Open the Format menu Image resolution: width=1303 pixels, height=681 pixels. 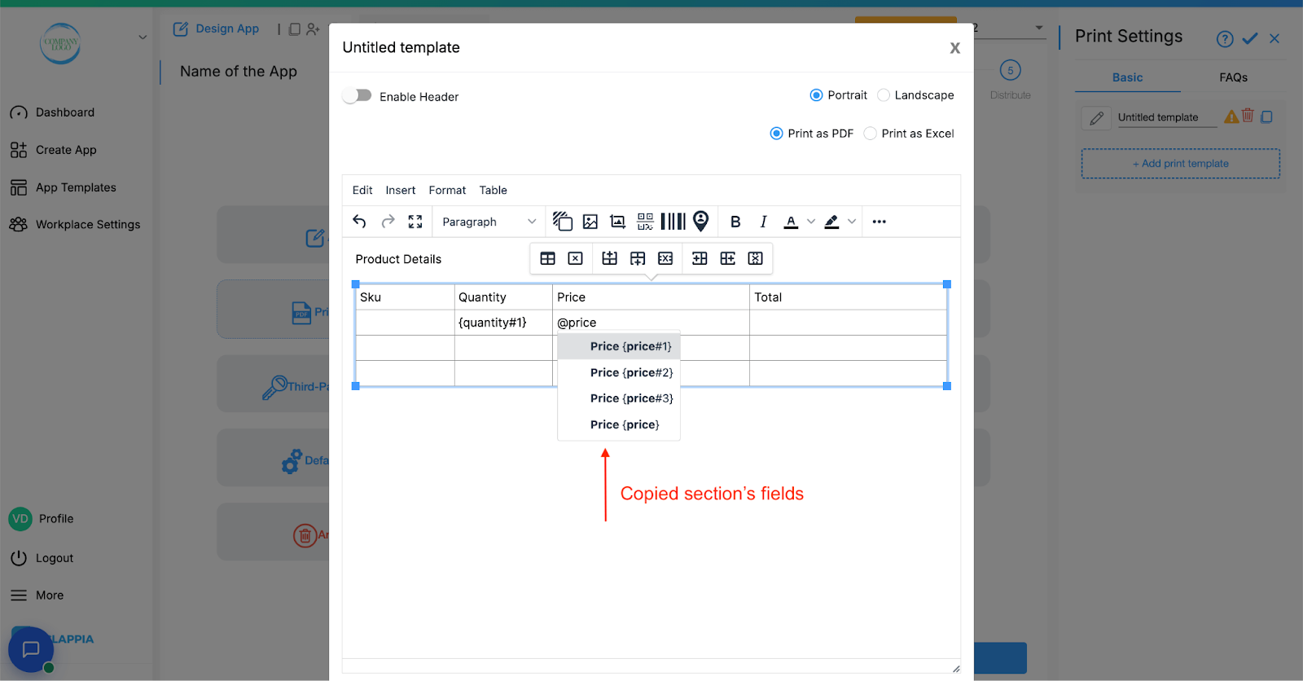pyautogui.click(x=447, y=191)
